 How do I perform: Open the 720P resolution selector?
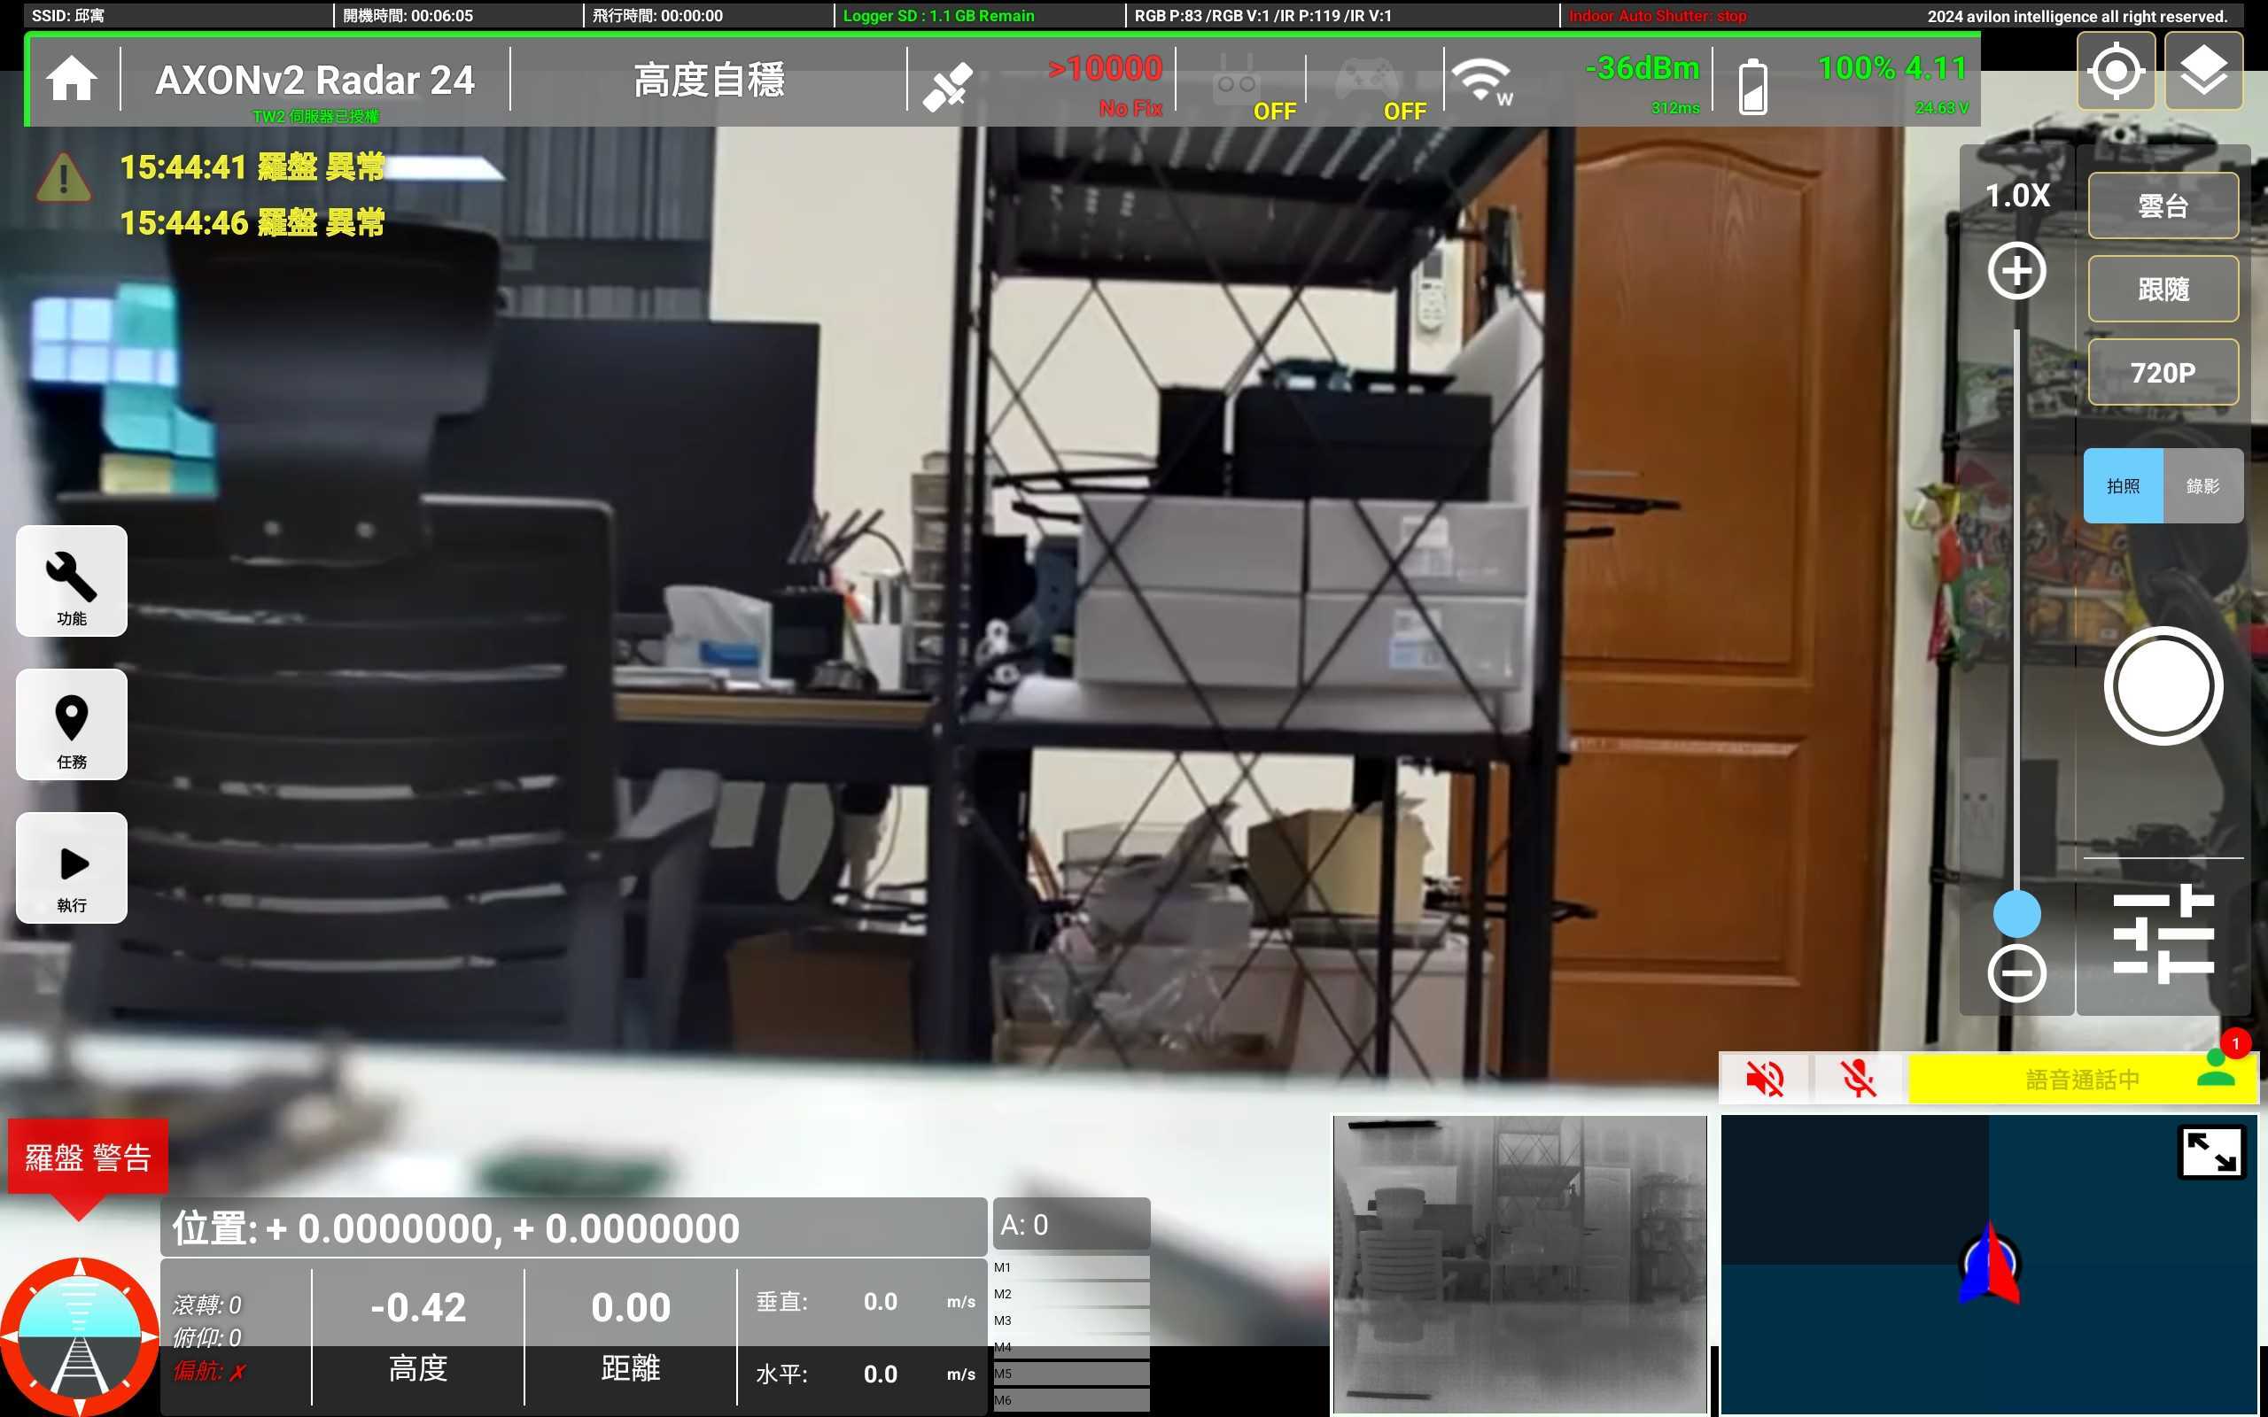pyautogui.click(x=2162, y=372)
